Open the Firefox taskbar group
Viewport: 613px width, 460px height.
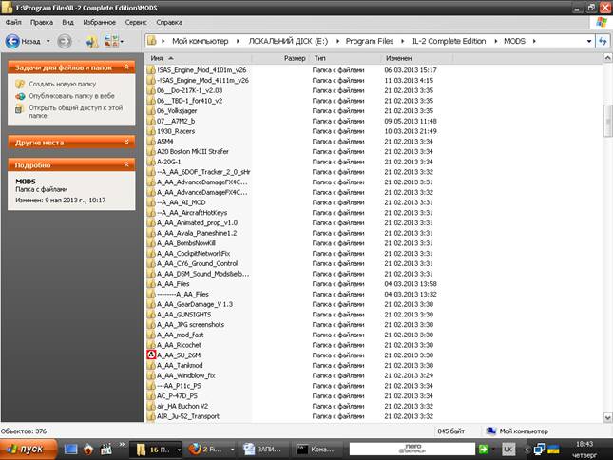click(x=212, y=450)
